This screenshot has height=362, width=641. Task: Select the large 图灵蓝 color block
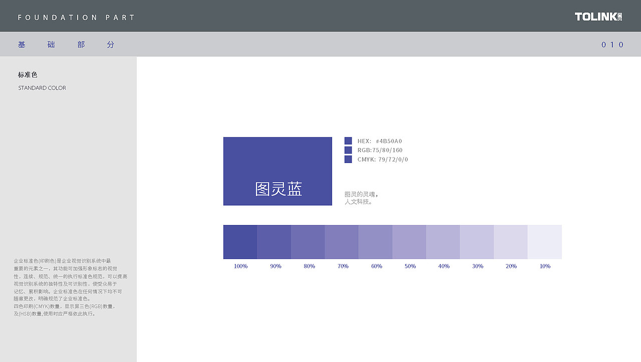coord(277,171)
